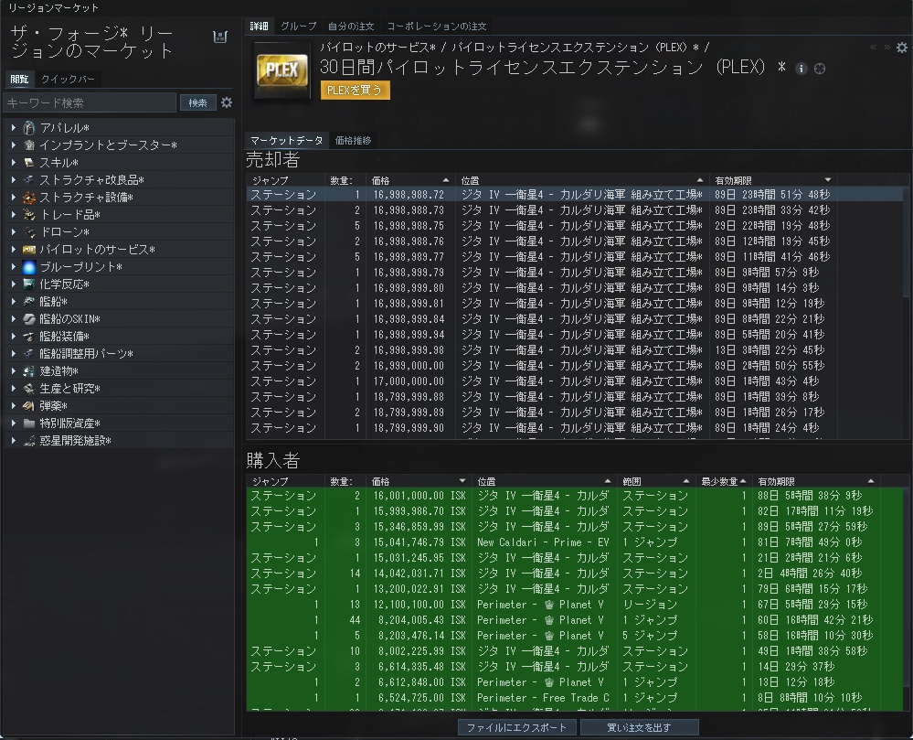Open search settings gear icon
Viewport: 913px width, 740px height.
227,102
